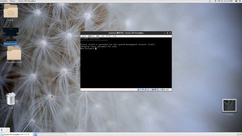Click the USB devices status icon
The image size is (242, 136).
[x=148, y=90]
